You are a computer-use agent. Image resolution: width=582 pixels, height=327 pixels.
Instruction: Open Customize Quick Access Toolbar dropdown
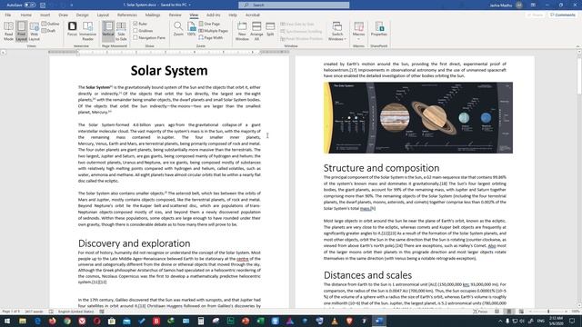tap(72, 5)
